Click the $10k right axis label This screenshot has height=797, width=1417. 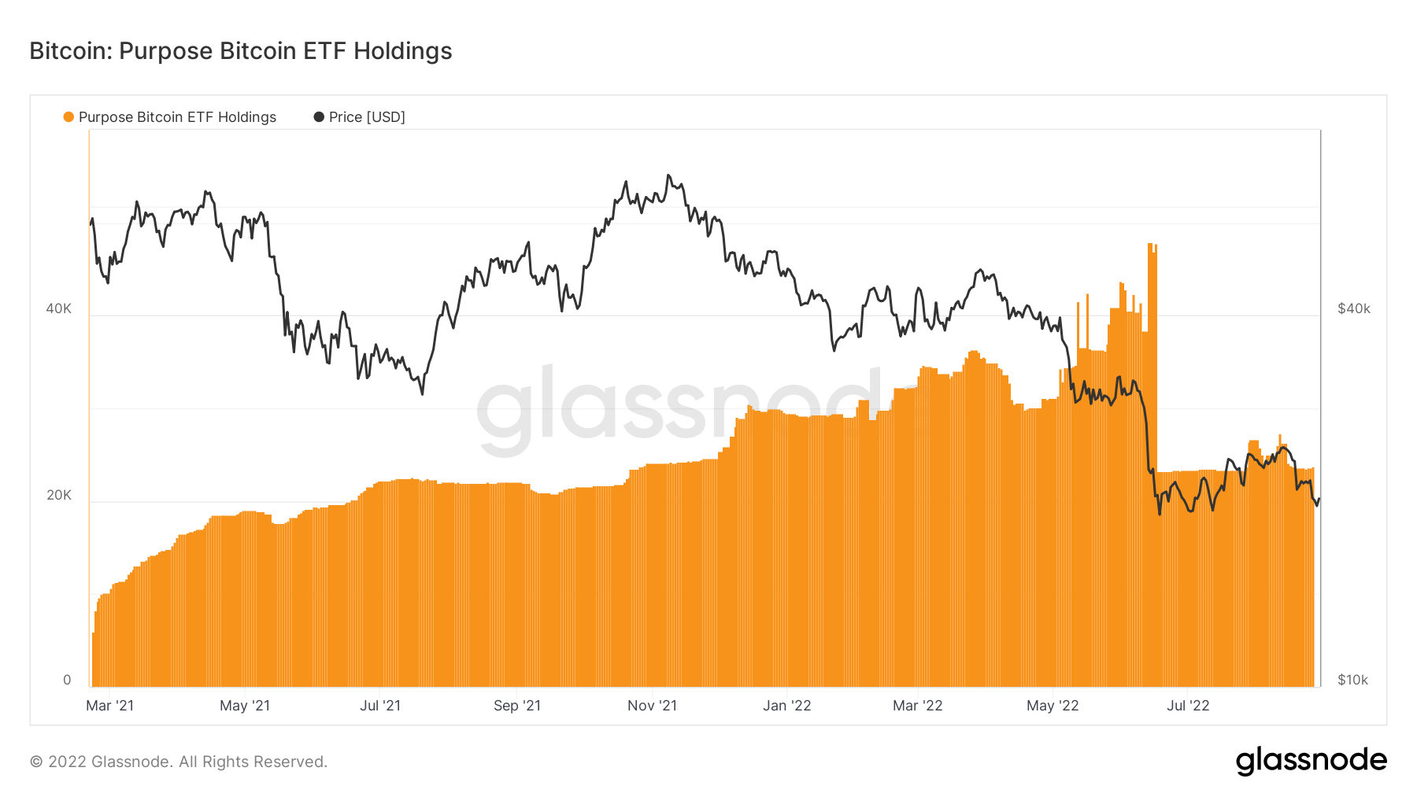tap(1352, 680)
